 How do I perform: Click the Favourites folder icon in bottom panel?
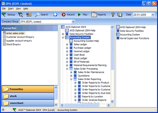pyautogui.click(x=6, y=89)
